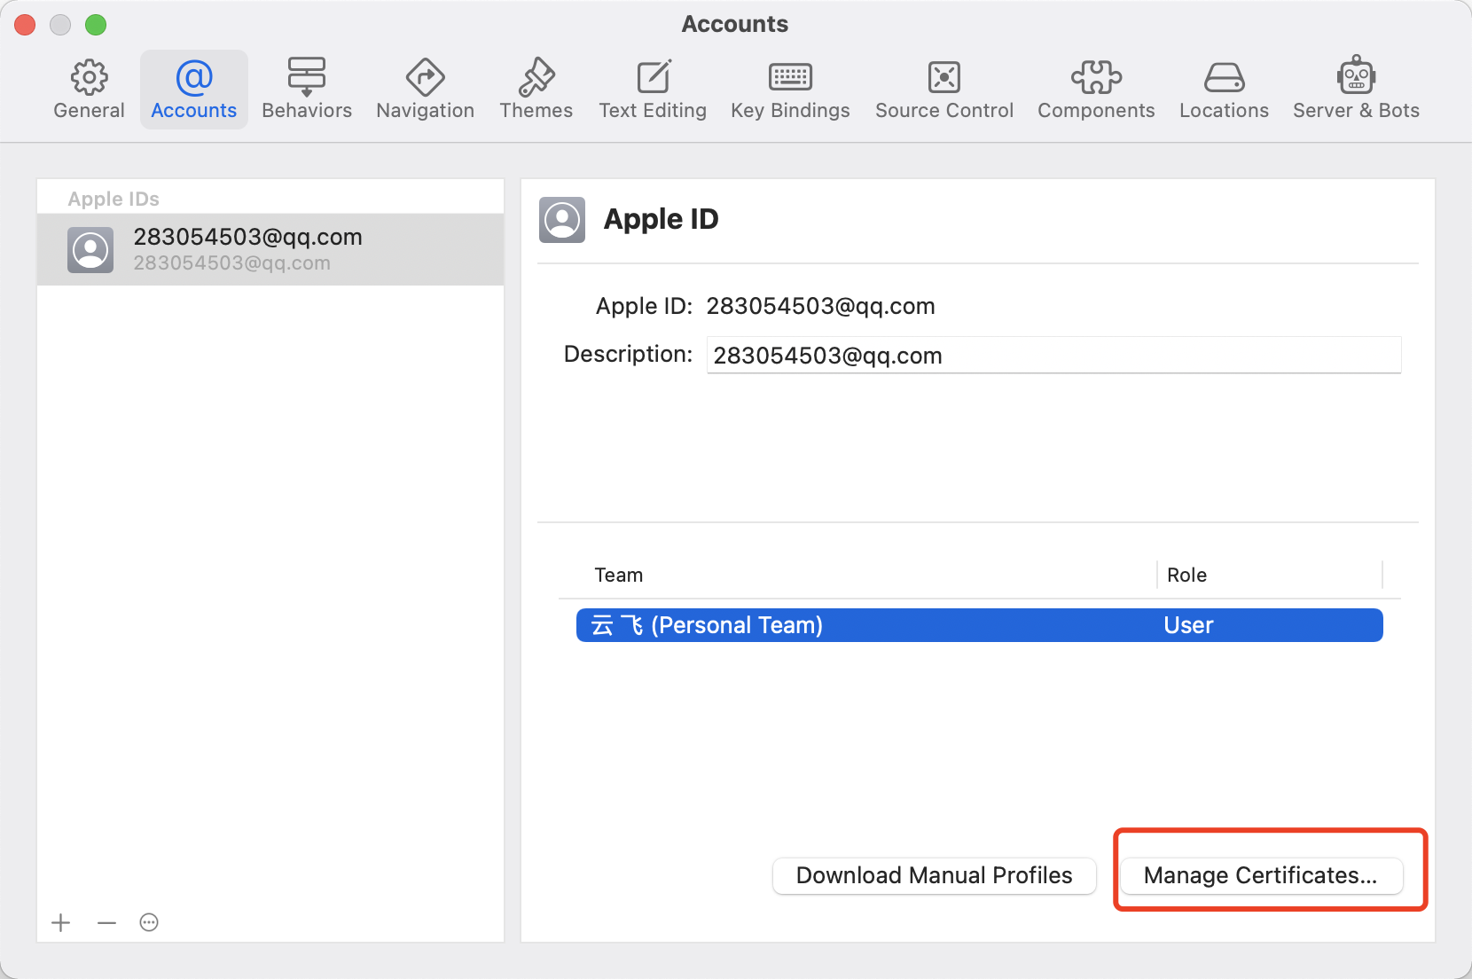Close the Accounts window with red button
Screen dimensions: 1472x979
click(x=25, y=25)
